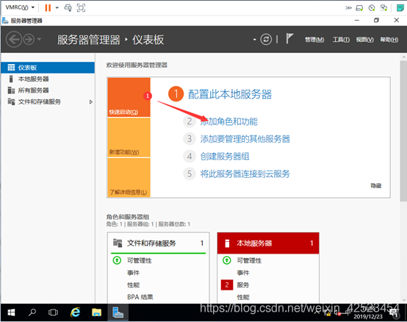Go forward with the Server Manager forward arrow

coord(29,40)
